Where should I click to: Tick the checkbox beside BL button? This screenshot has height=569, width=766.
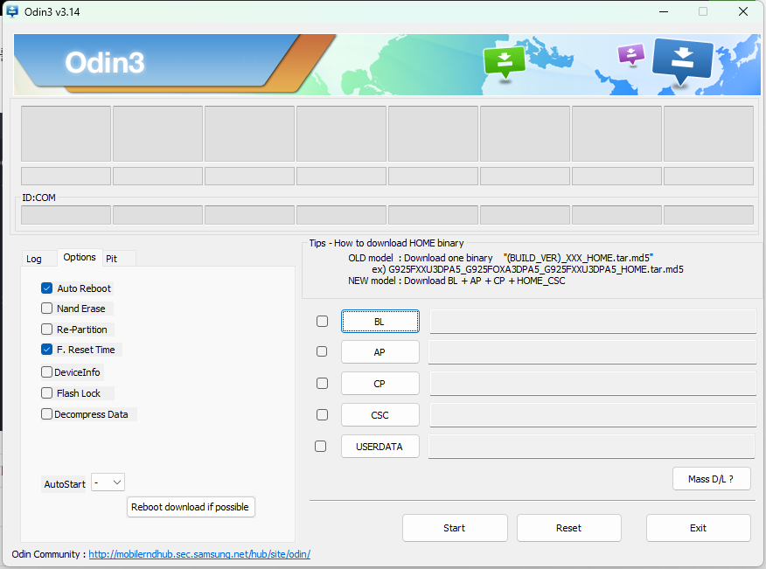point(323,322)
